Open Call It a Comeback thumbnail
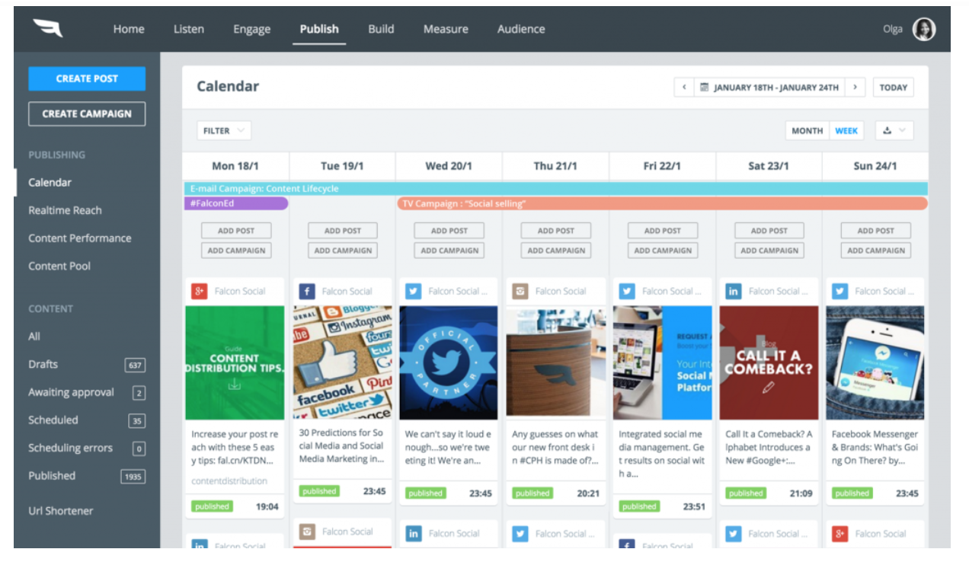The width and height of the screenshot is (969, 565). click(769, 363)
